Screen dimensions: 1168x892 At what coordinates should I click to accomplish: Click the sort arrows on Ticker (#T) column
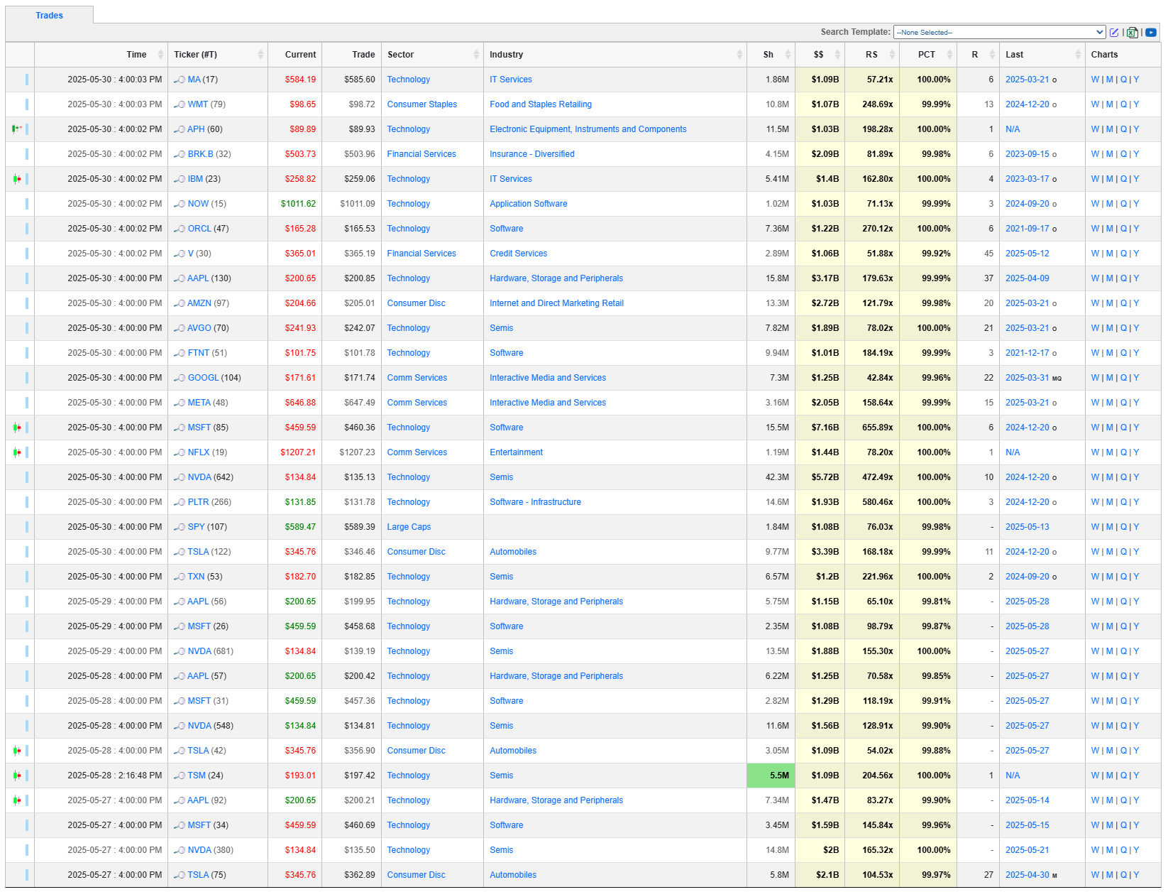click(260, 55)
